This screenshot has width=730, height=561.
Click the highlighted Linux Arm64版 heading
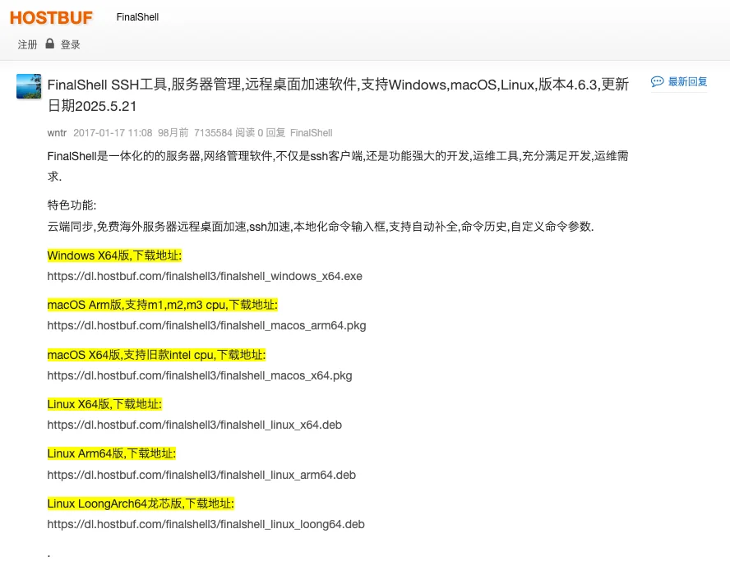(112, 453)
